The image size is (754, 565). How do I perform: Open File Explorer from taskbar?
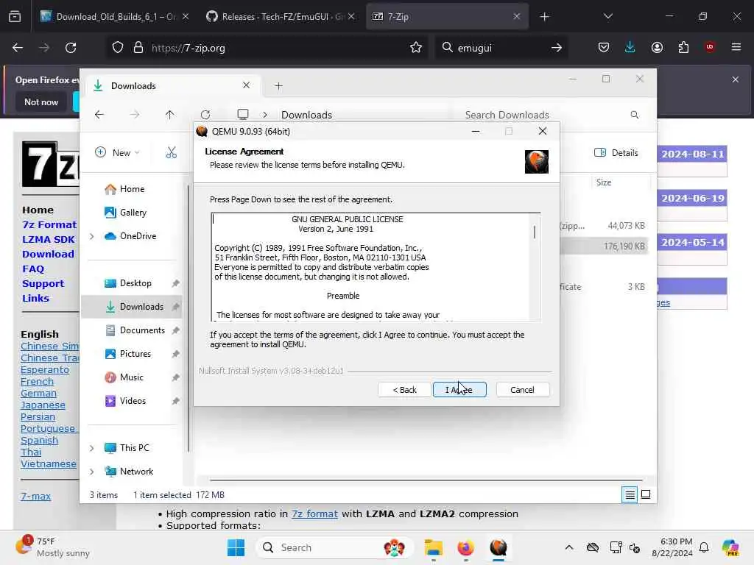(x=433, y=547)
